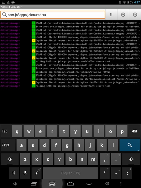The width and height of the screenshot is (141, 188).
Task: Open keyboard input settings key
Action: [14, 173]
